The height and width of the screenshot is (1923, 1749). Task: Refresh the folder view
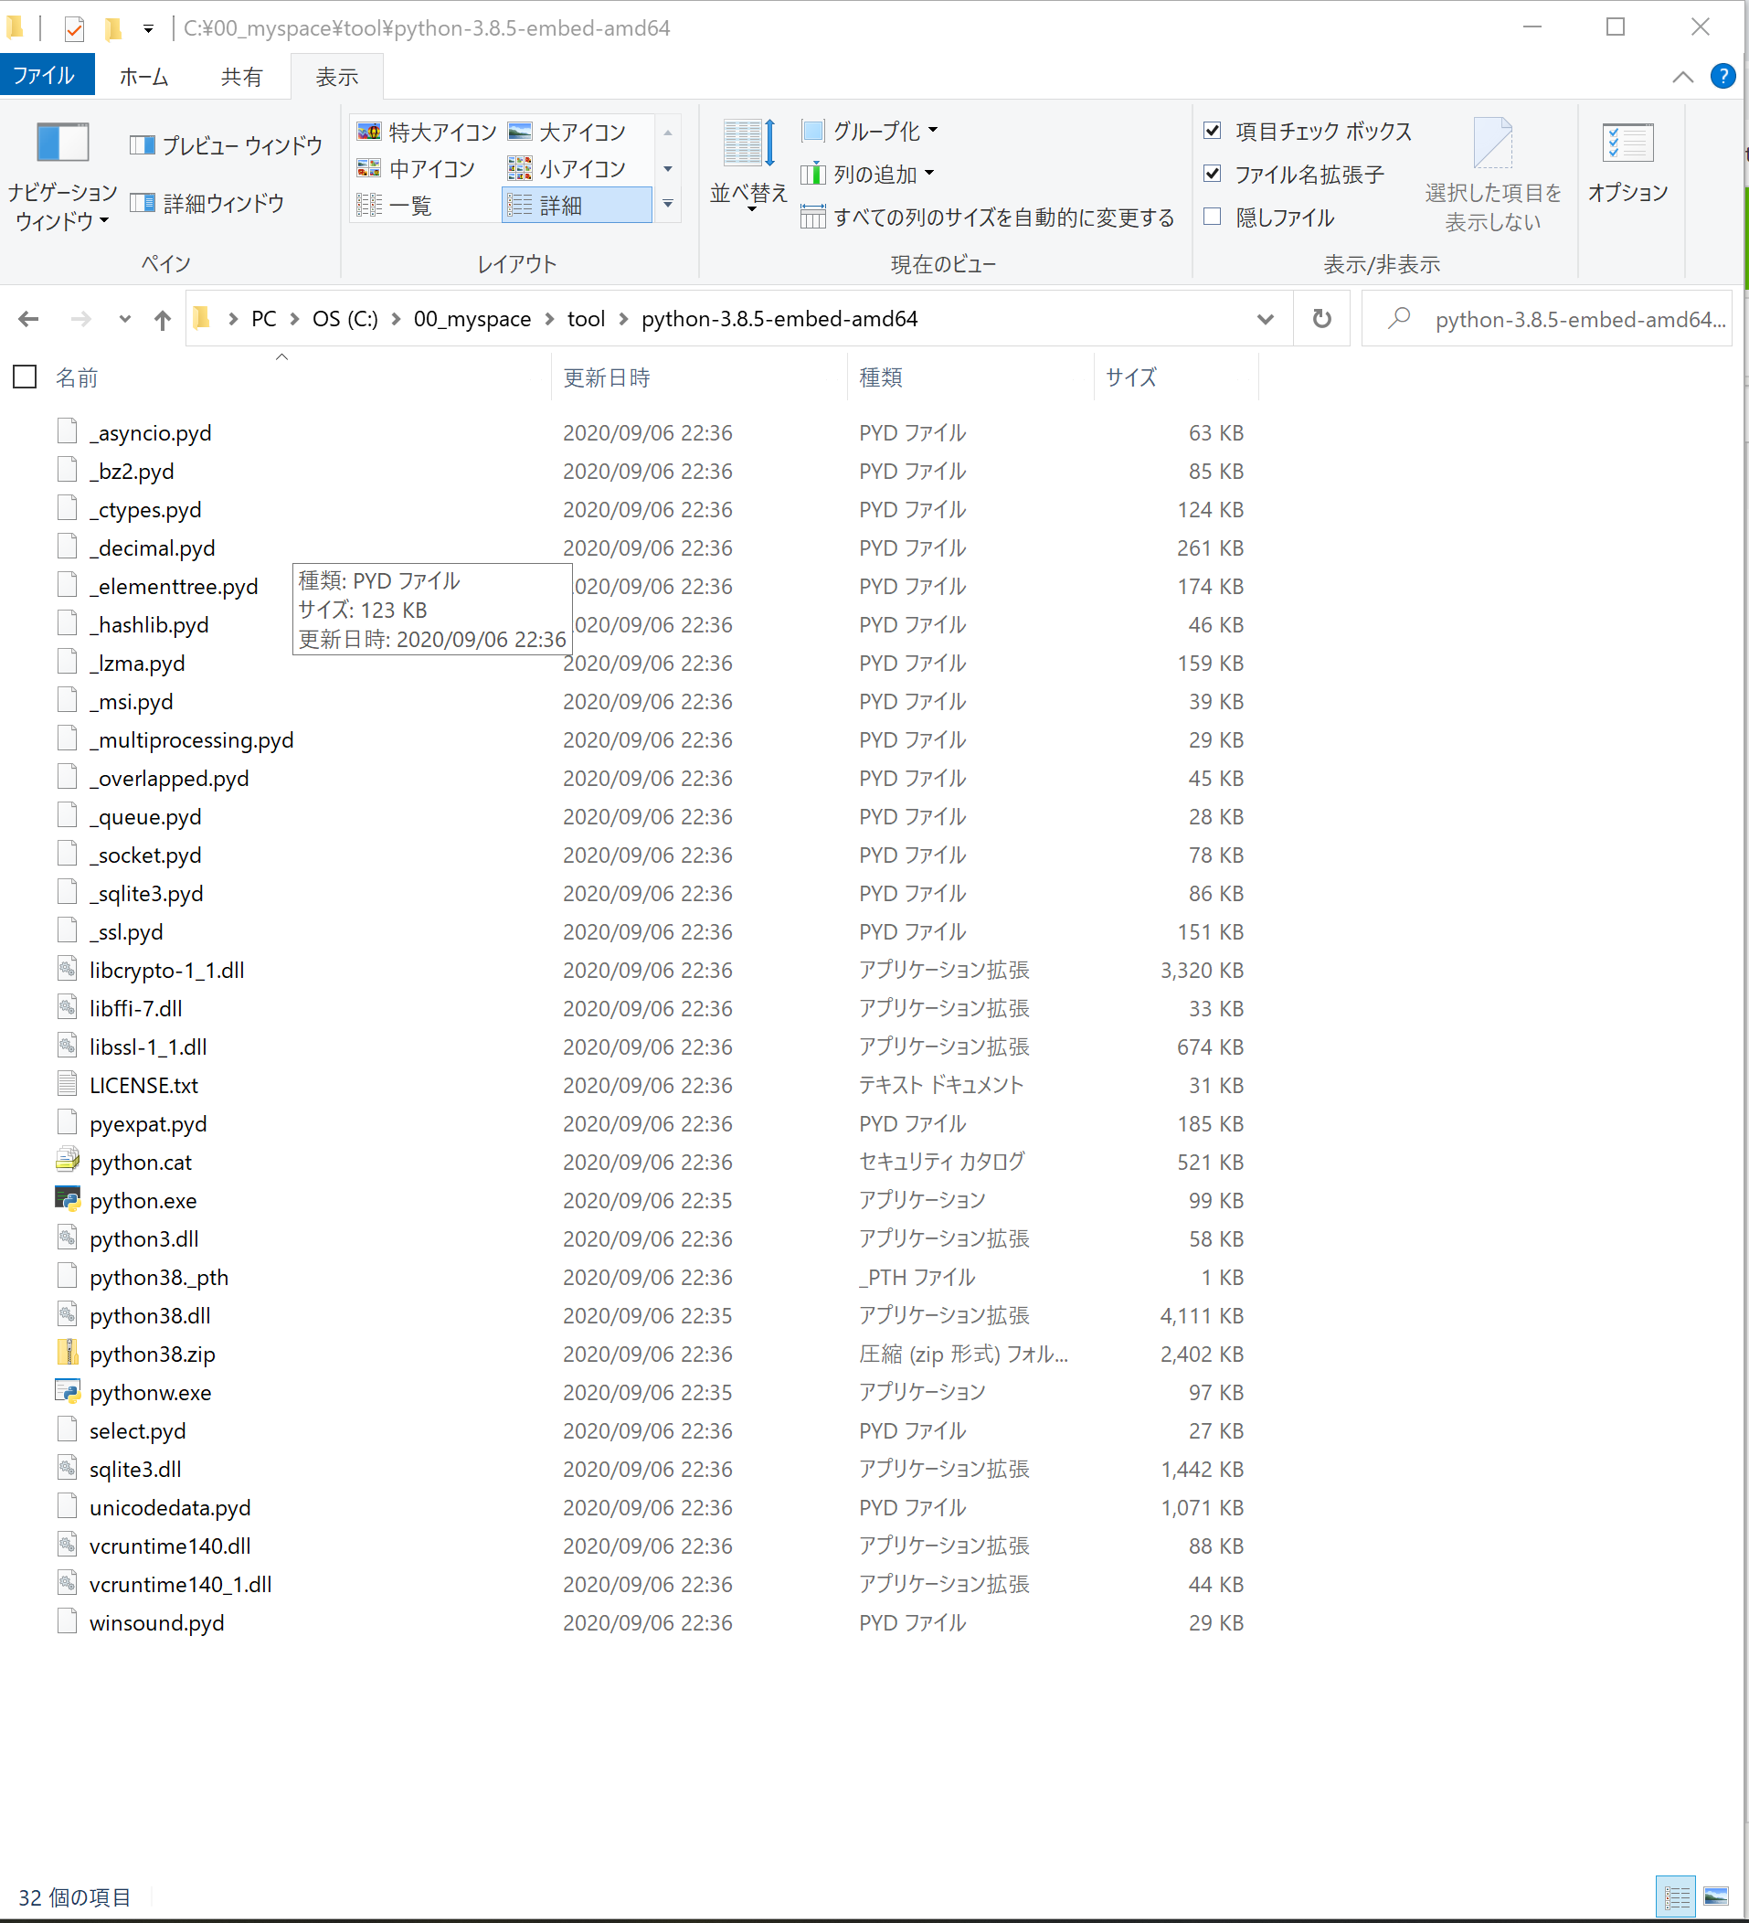[x=1320, y=319]
